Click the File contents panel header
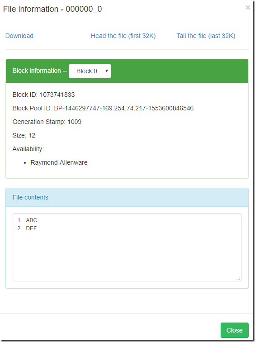 point(127,197)
